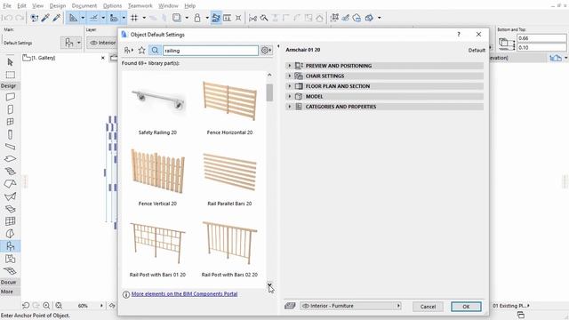The height and width of the screenshot is (320, 569).
Task: Select Rail Post with Bars 01 20 thumbnail
Action: coord(157,243)
